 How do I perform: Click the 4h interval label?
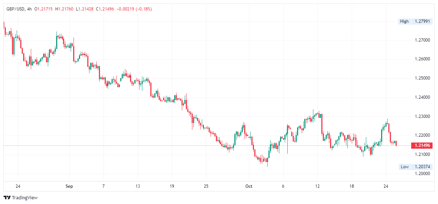tap(30, 9)
